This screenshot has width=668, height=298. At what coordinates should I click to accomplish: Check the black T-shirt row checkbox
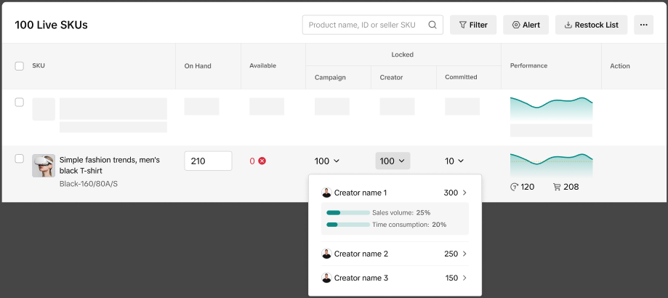[x=20, y=158]
